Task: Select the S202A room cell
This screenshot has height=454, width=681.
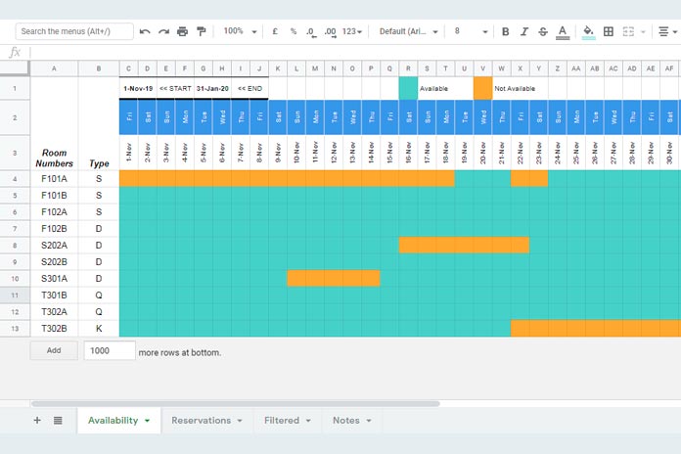Action: [x=54, y=245]
